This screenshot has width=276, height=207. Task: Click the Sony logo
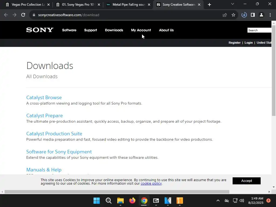(x=40, y=30)
